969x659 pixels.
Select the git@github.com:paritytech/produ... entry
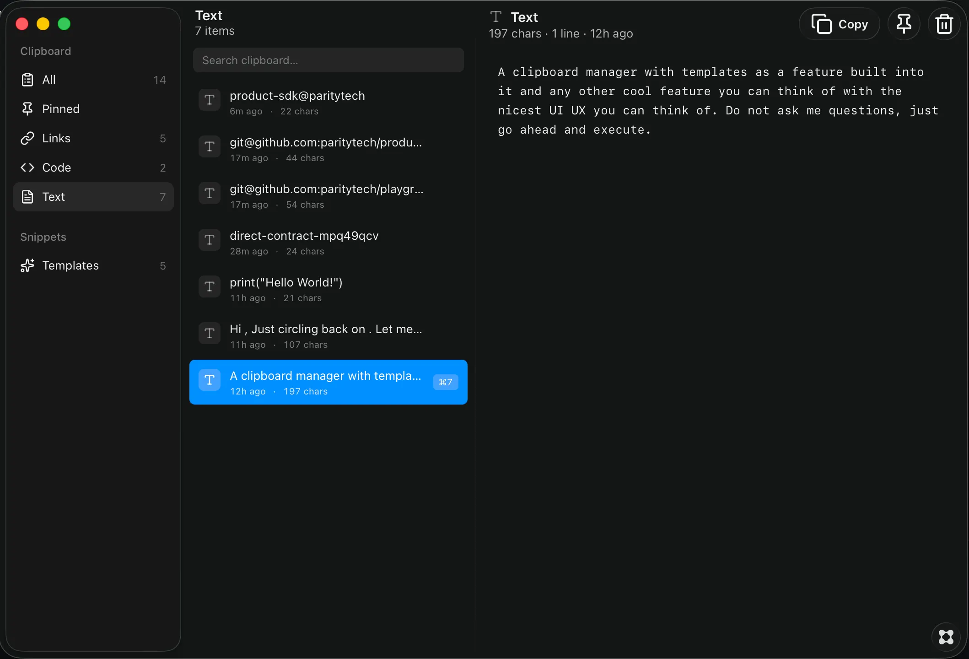click(328, 150)
